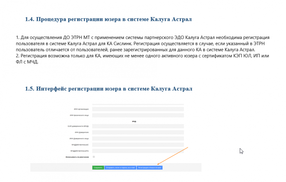This screenshot has height=182, width=286.
Task: Click the label 'GUID доверенности (МЧД):'
Action: tap(78, 126)
